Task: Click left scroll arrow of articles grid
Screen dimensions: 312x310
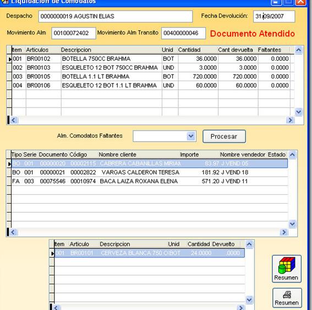Action: 14,120
